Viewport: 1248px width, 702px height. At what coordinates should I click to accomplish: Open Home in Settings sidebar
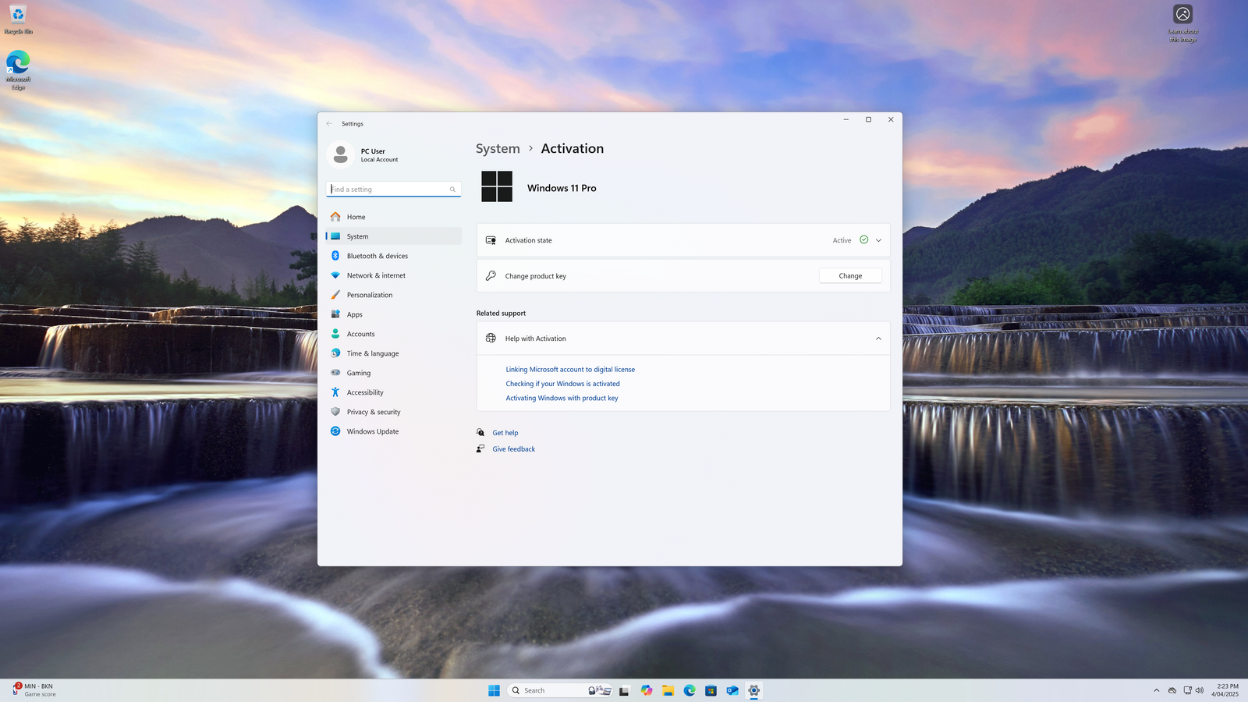tap(393, 217)
